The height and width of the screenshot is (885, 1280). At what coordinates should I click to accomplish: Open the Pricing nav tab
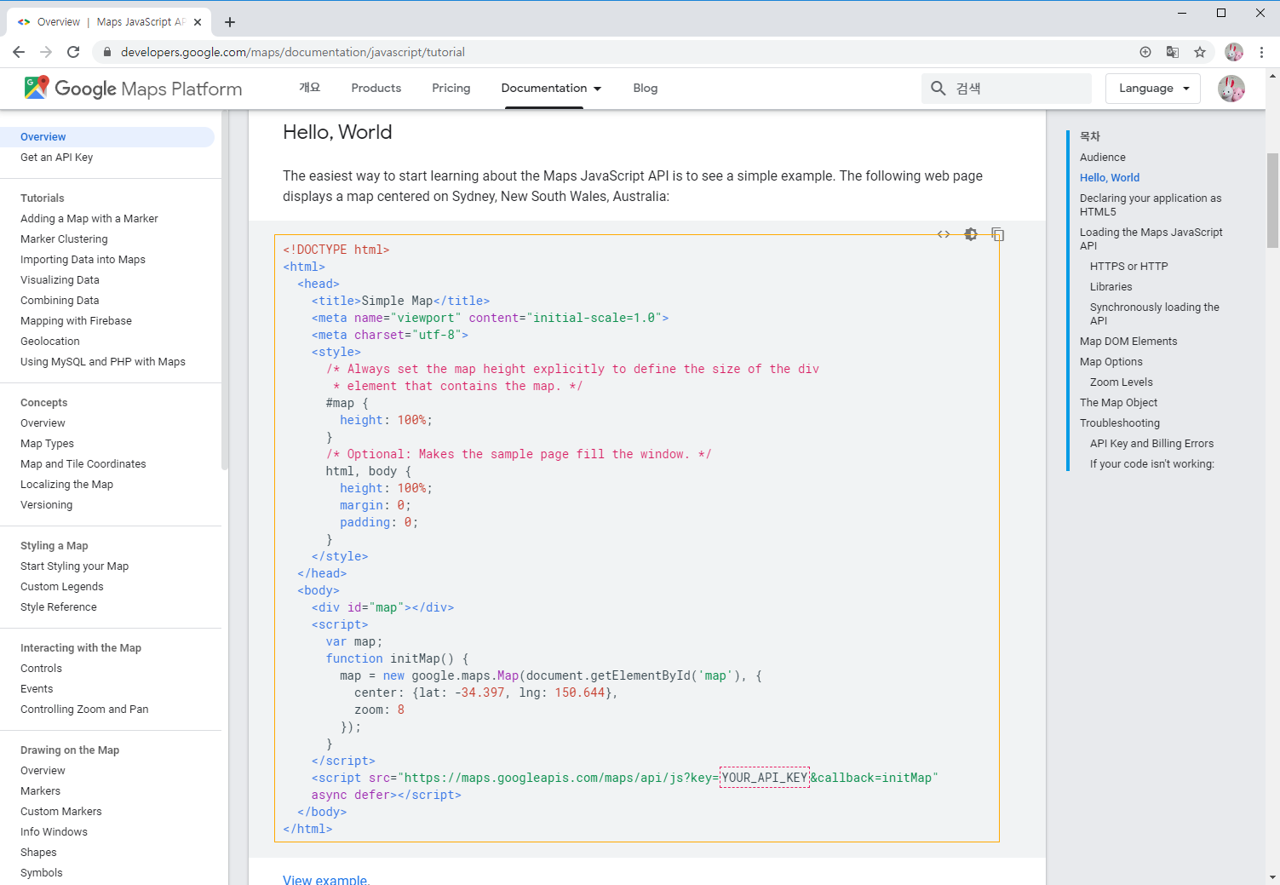pos(451,88)
